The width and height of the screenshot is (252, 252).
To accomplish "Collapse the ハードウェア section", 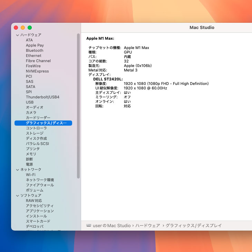I will click(18, 35).
